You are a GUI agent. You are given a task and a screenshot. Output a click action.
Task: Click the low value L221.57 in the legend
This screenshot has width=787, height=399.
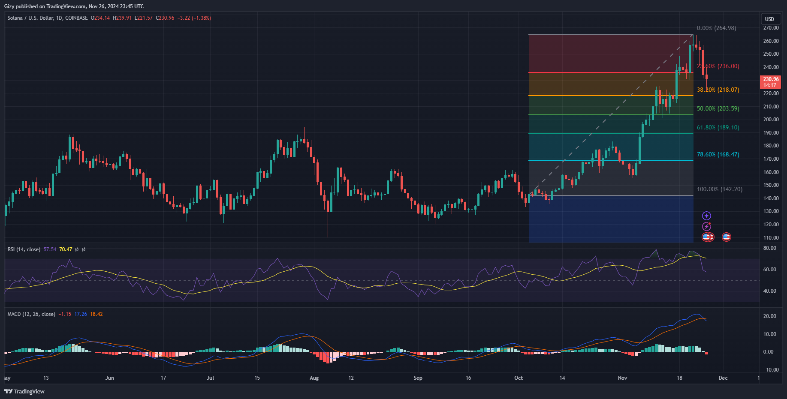point(143,18)
